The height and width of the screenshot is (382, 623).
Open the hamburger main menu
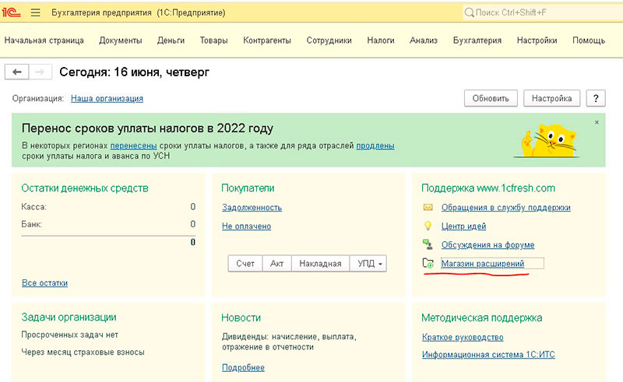35,13
